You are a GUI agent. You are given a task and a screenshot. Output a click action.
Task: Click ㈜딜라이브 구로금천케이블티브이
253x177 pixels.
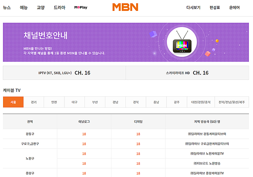click(x=207, y=144)
